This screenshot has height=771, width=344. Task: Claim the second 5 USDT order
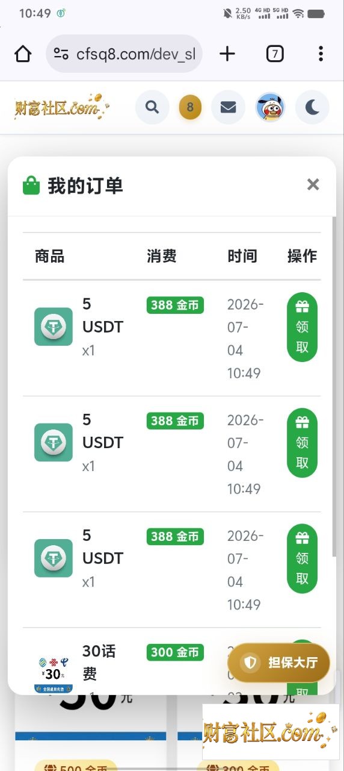click(x=302, y=443)
